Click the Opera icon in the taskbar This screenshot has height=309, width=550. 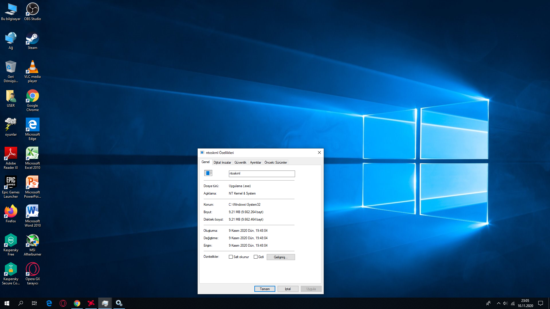point(63,303)
